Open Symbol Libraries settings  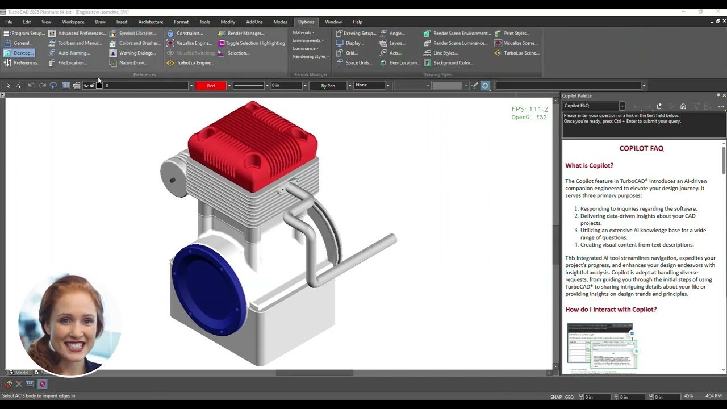click(x=132, y=33)
